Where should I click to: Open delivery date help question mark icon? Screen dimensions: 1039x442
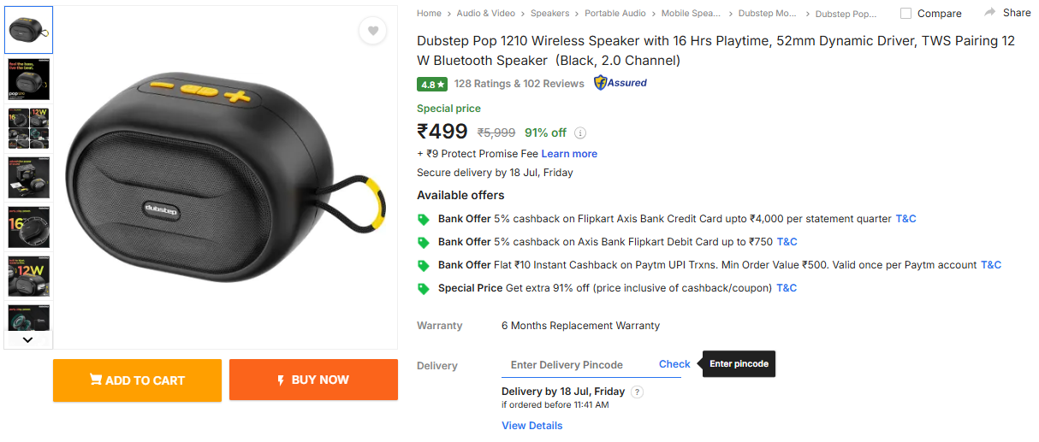[637, 392]
